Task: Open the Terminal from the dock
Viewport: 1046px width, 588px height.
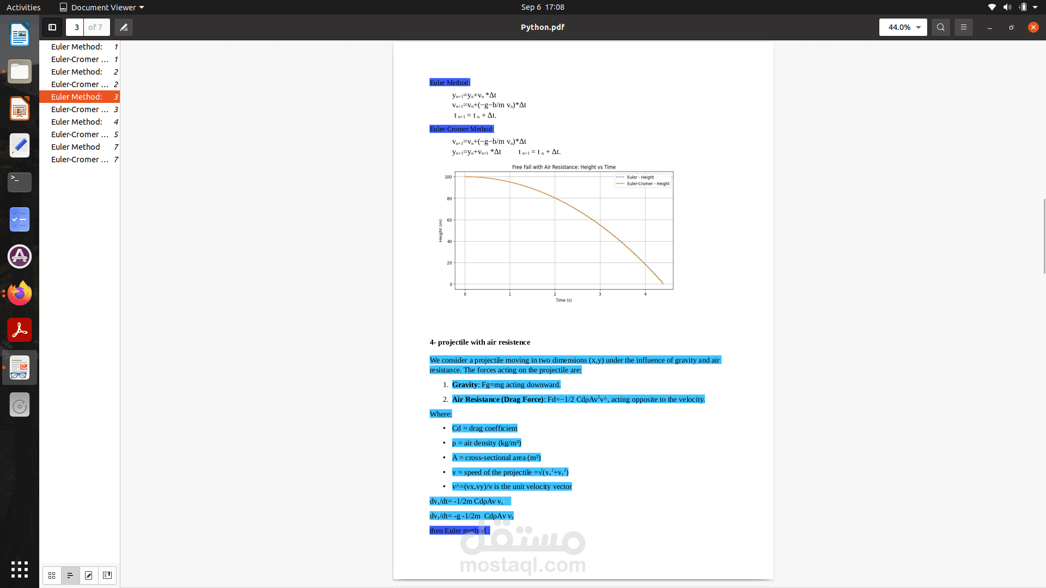Action: [20, 182]
